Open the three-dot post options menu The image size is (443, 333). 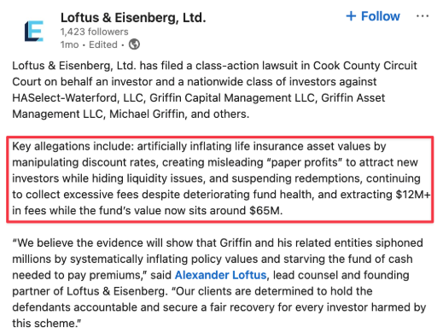[423, 16]
